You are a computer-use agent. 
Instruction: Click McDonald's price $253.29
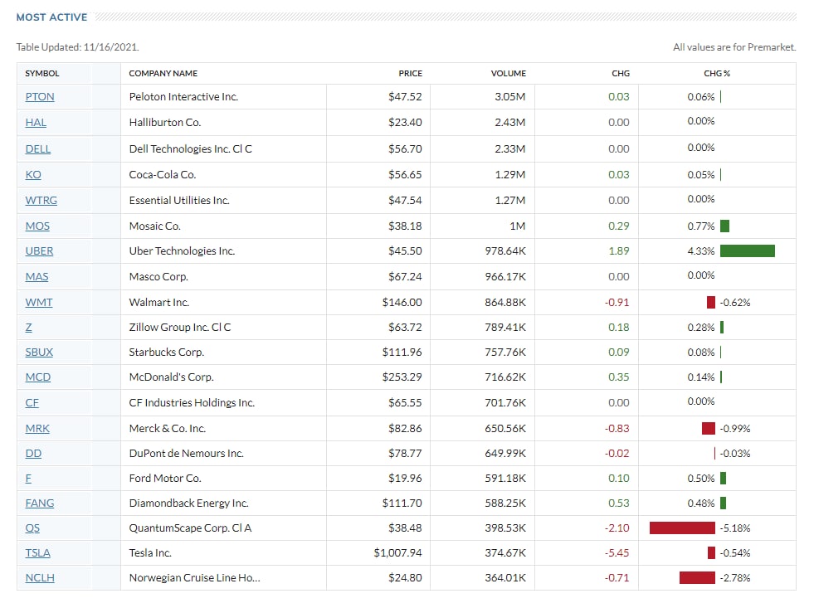[x=402, y=377]
